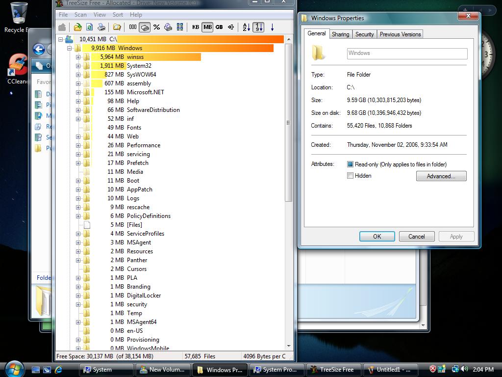
Task: Display sizes in MB
Action: click(x=207, y=27)
